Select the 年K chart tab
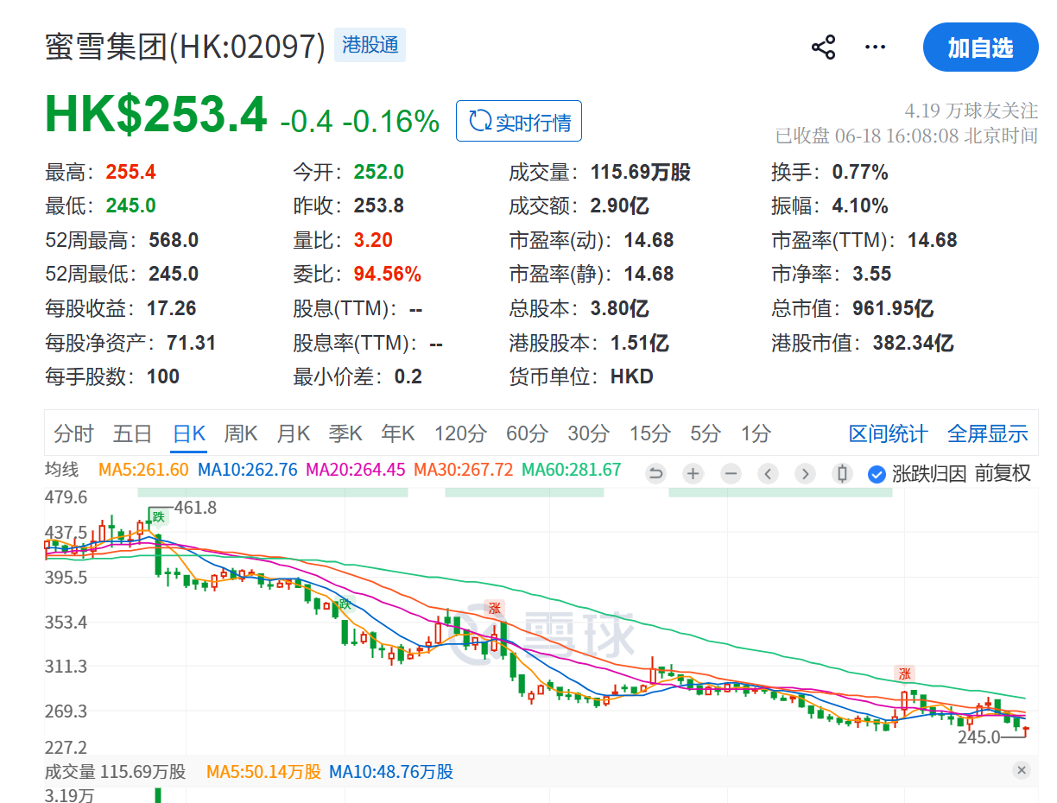Viewport: 1057px width, 803px height. [x=398, y=433]
